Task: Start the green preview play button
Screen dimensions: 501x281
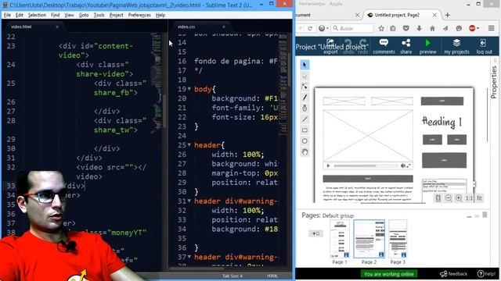Action: [x=428, y=46]
